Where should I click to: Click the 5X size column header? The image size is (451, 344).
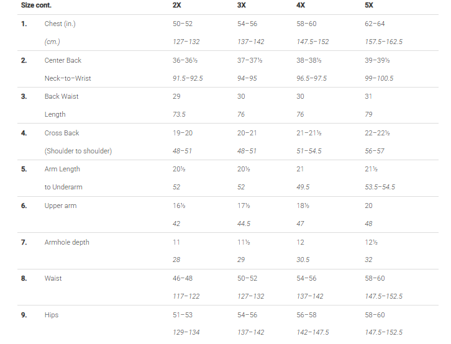click(x=369, y=5)
